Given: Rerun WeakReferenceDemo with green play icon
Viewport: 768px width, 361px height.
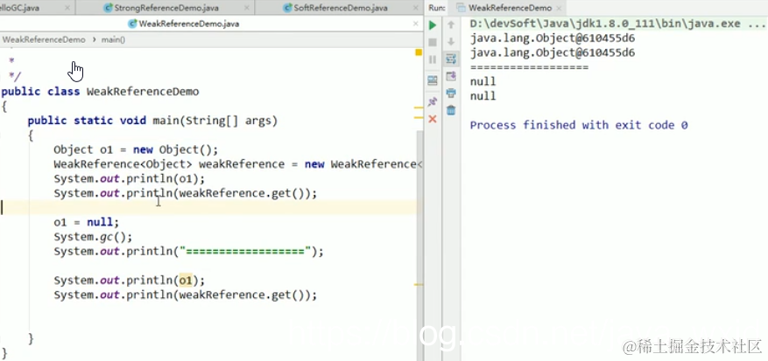Looking at the screenshot, I should point(433,25).
